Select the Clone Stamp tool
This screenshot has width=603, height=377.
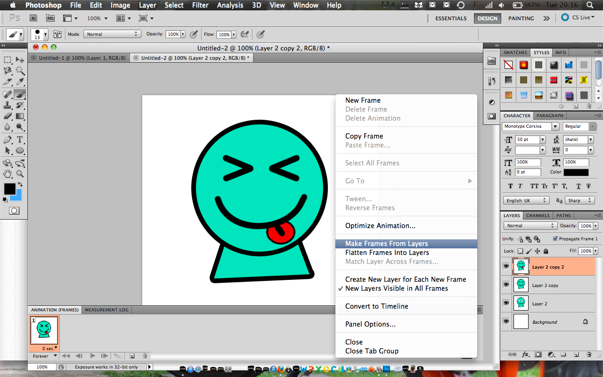pyautogui.click(x=8, y=105)
